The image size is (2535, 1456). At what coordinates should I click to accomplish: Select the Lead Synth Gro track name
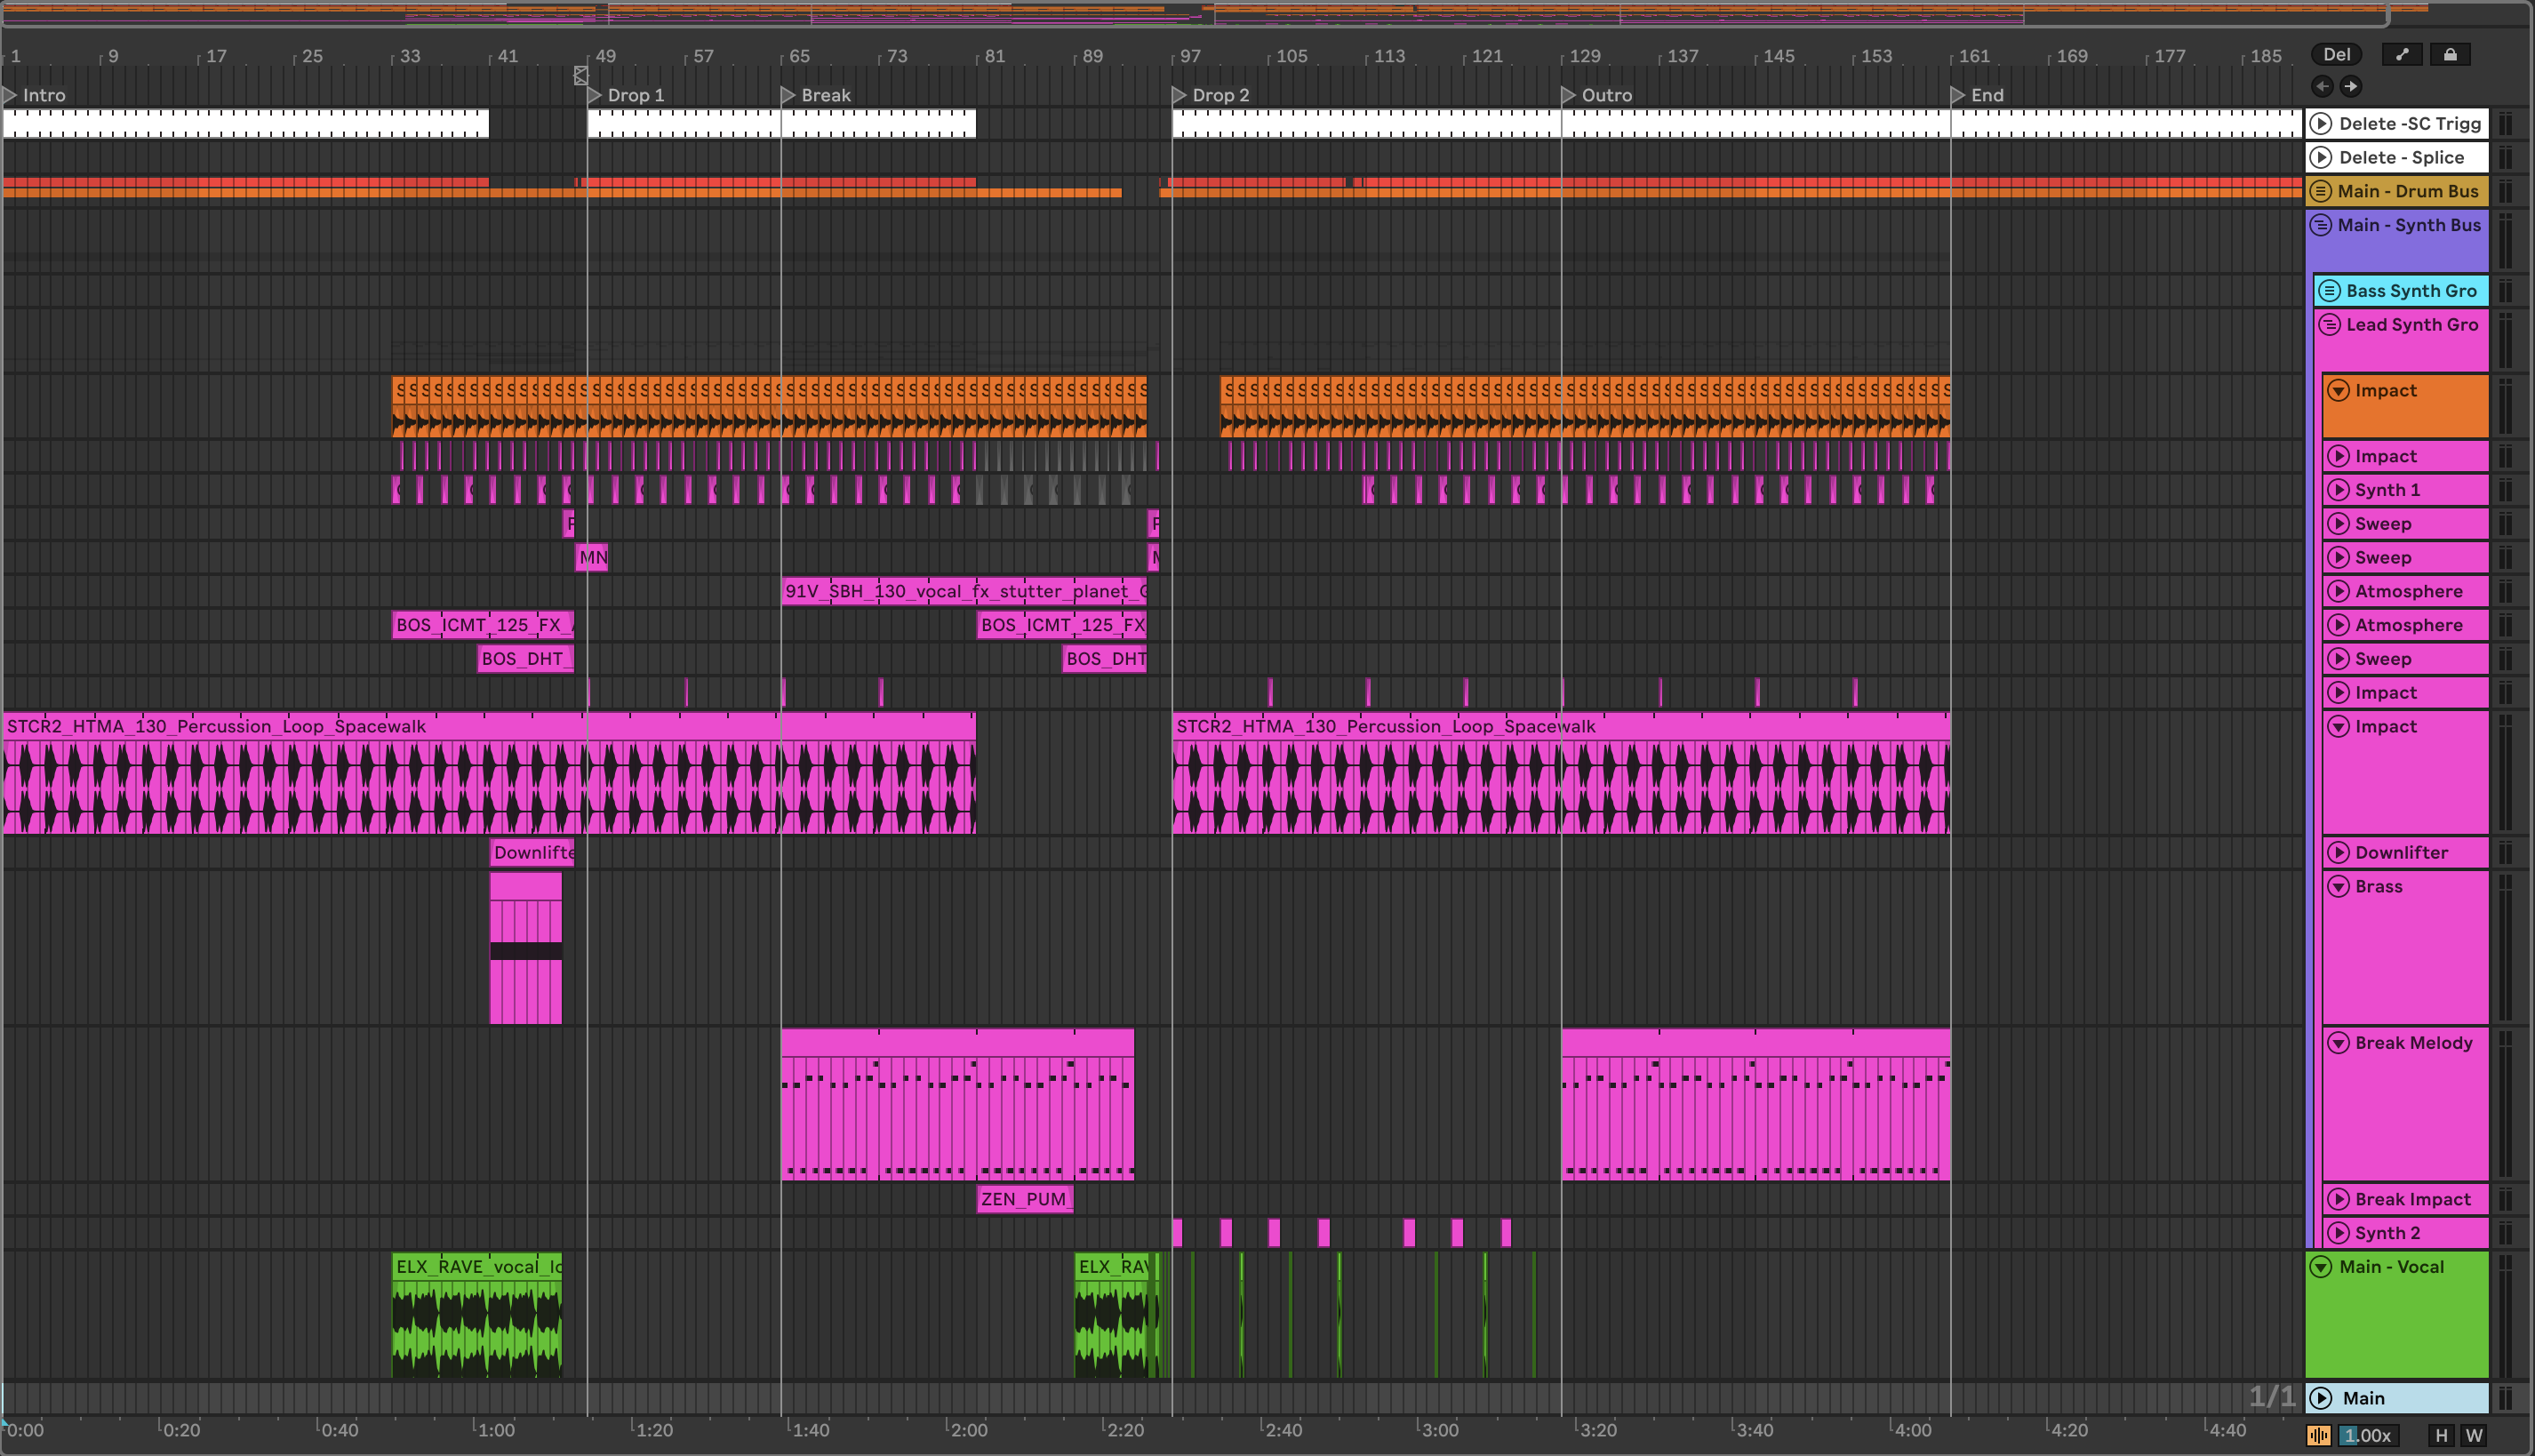[2412, 325]
